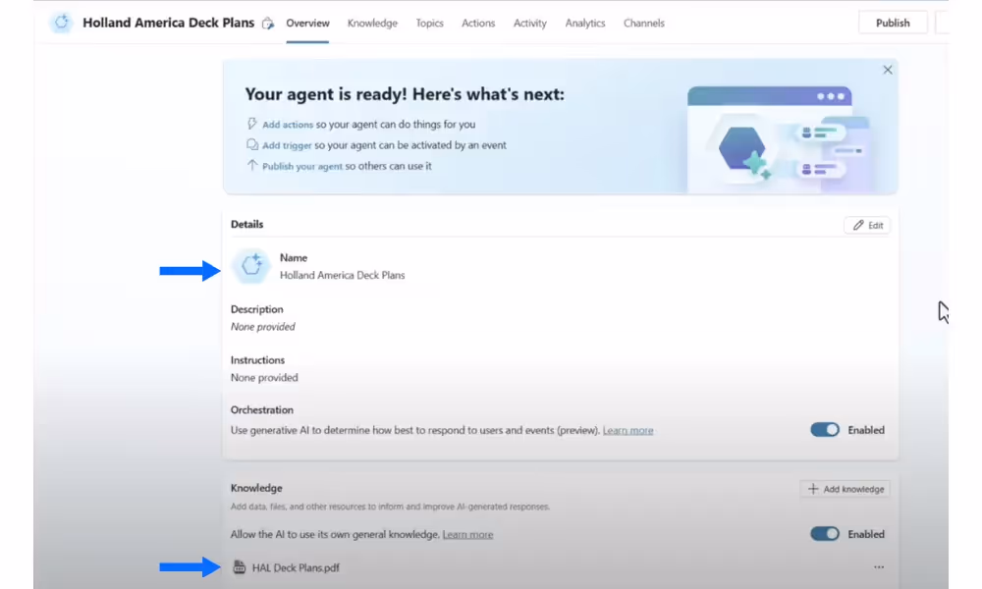The width and height of the screenshot is (982, 589).
Task: Toggle the general knowledge enabled switch
Action: pos(825,534)
